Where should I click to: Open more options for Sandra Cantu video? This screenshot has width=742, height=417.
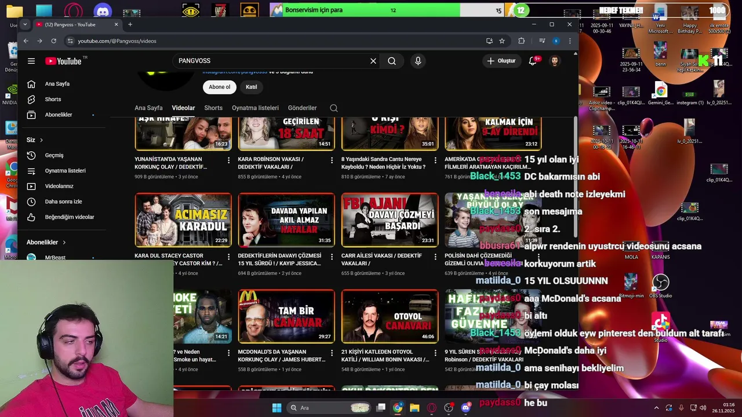pos(435,160)
